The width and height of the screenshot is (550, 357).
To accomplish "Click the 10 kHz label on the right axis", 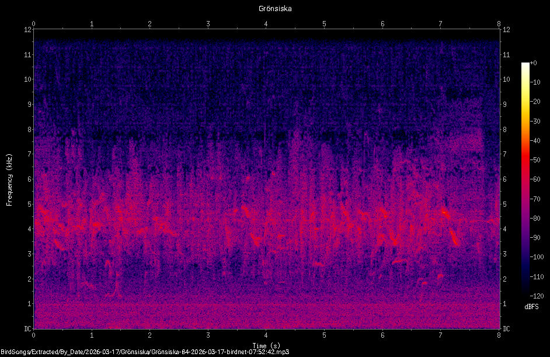I will click(506, 79).
